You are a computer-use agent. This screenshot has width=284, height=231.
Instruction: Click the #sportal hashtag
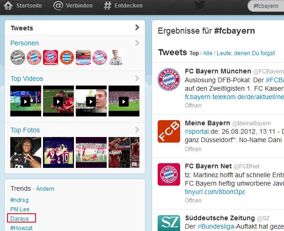(x=197, y=131)
